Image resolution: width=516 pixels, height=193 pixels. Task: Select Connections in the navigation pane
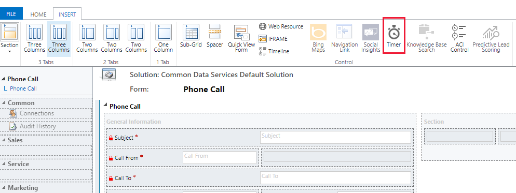pyautogui.click(x=36, y=113)
